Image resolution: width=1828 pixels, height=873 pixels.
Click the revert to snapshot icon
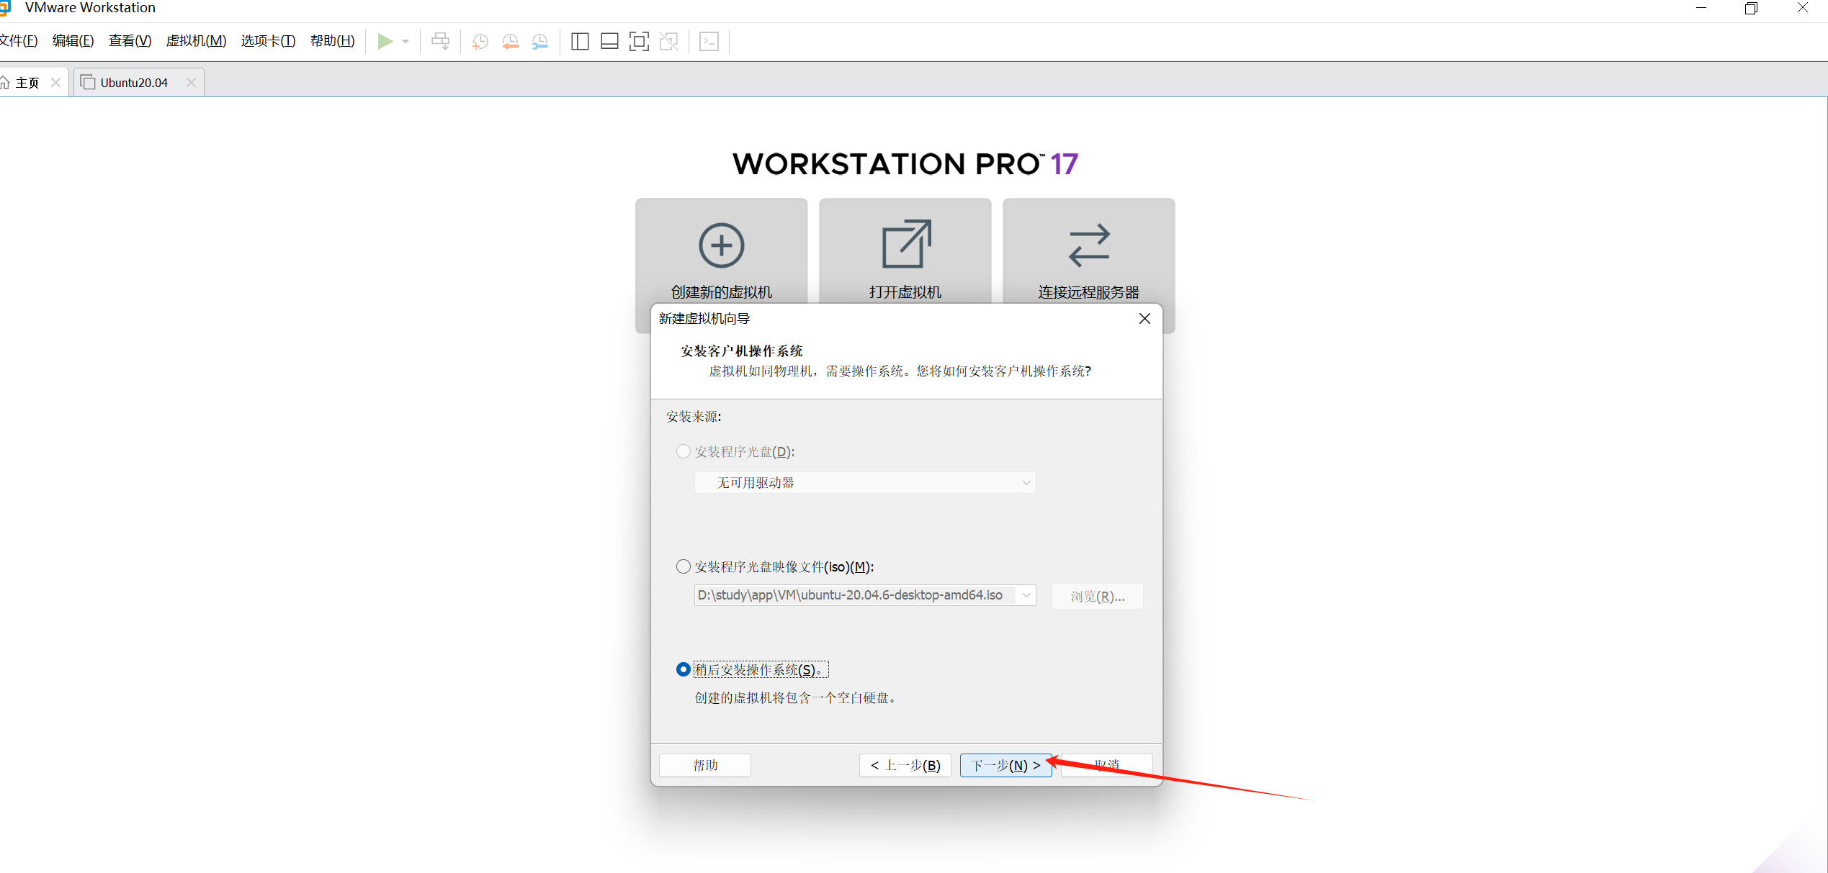pos(510,42)
